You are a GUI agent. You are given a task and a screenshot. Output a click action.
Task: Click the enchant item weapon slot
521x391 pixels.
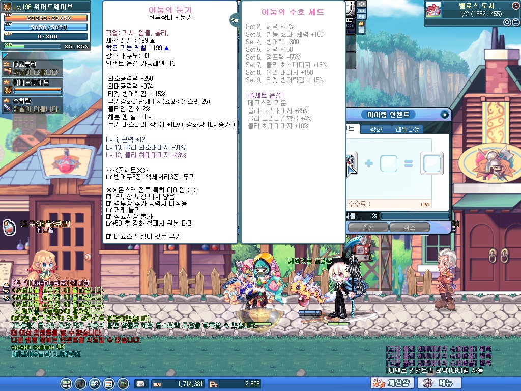[x=351, y=163]
